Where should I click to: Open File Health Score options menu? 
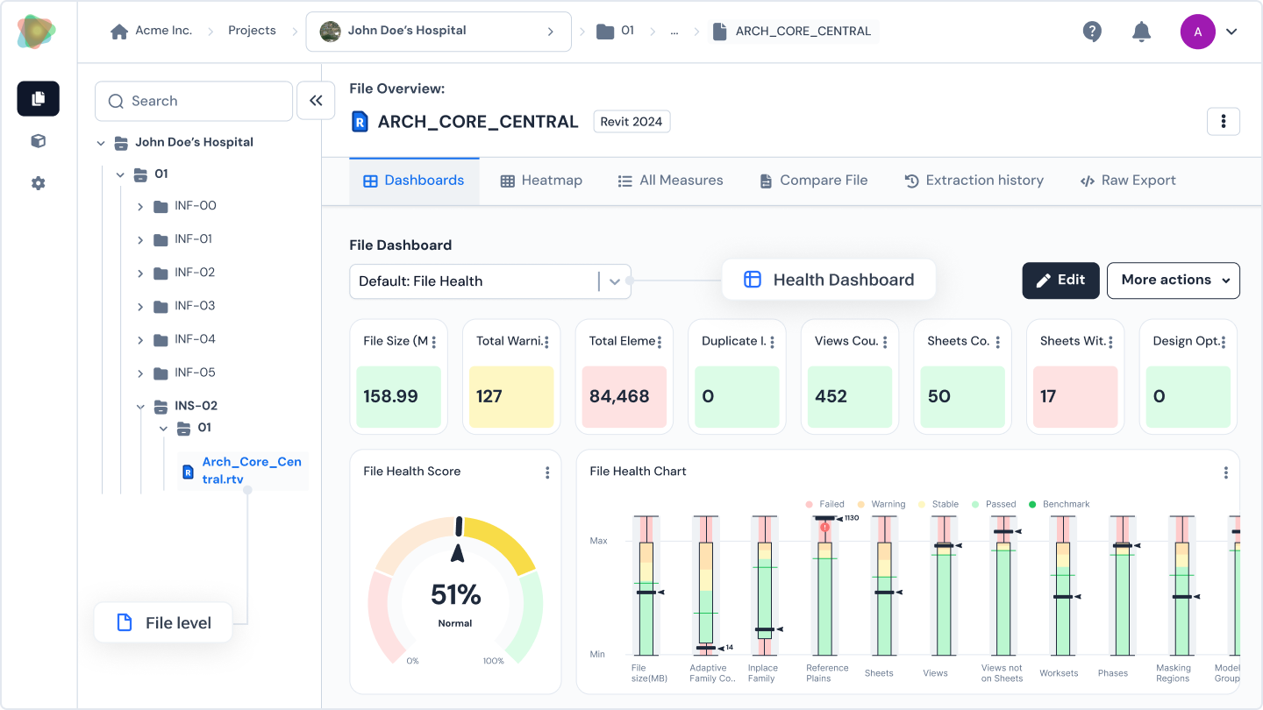click(547, 472)
